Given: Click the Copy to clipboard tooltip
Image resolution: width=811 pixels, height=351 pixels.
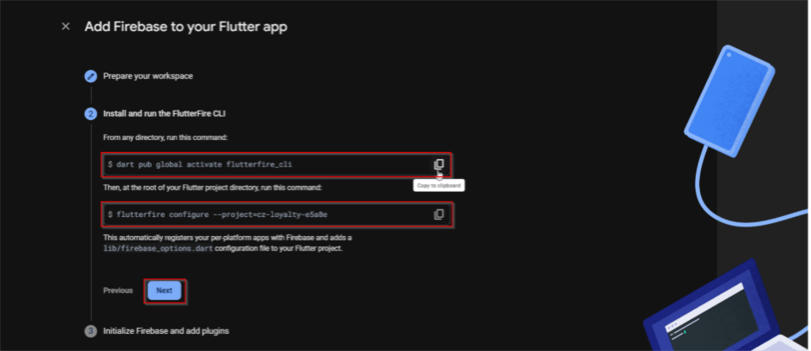Looking at the screenshot, I should click(x=439, y=185).
